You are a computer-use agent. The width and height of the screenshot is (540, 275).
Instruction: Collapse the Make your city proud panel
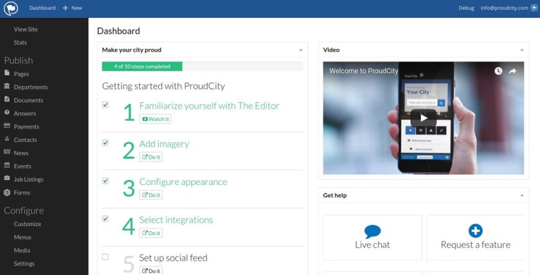[x=301, y=50]
